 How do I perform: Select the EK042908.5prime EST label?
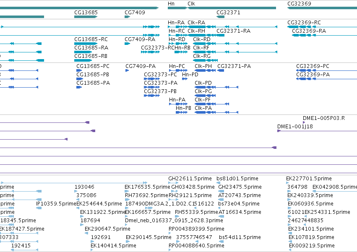coord(335,187)
